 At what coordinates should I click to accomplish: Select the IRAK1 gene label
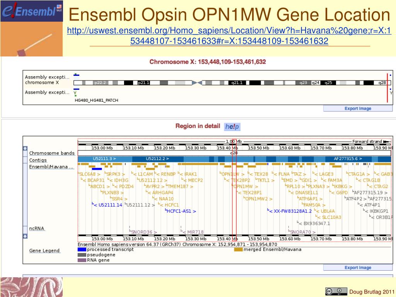point(188,174)
